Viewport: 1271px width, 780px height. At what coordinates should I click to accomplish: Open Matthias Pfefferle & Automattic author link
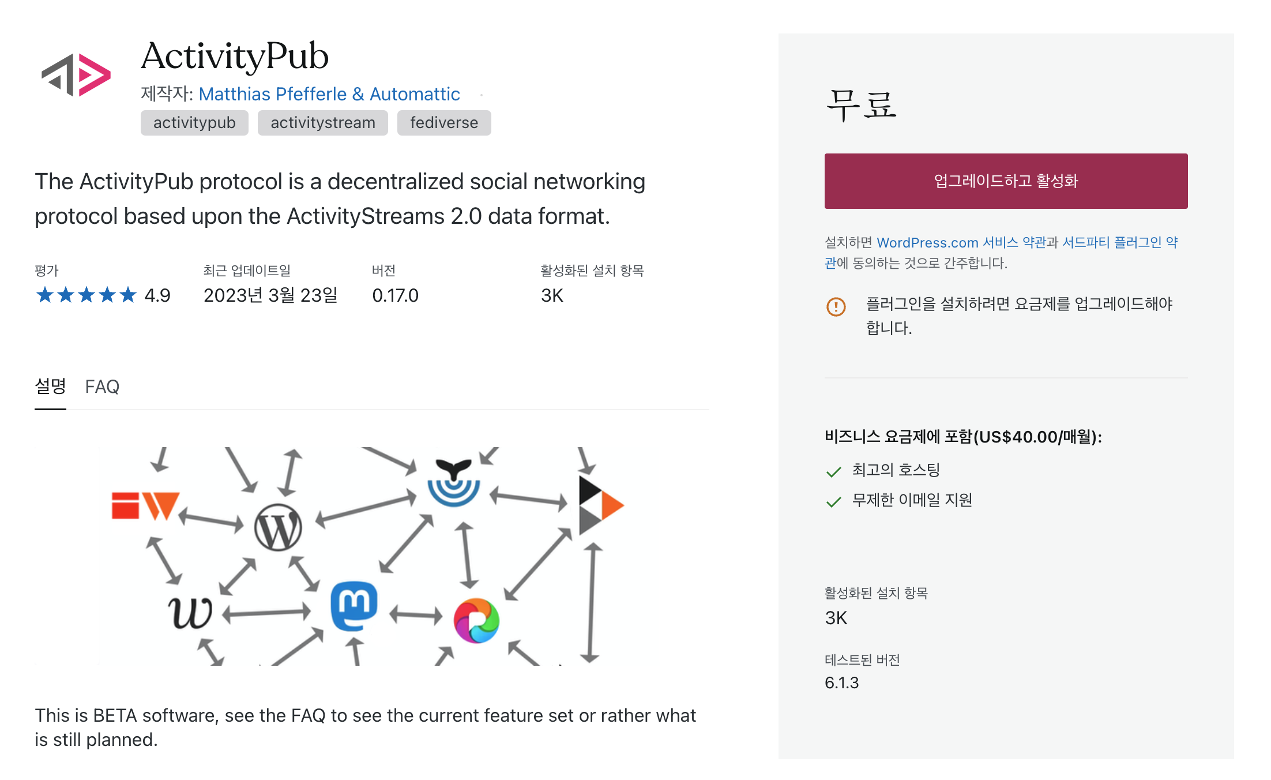tap(329, 94)
